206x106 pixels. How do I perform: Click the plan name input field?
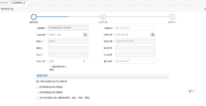point(135,28)
